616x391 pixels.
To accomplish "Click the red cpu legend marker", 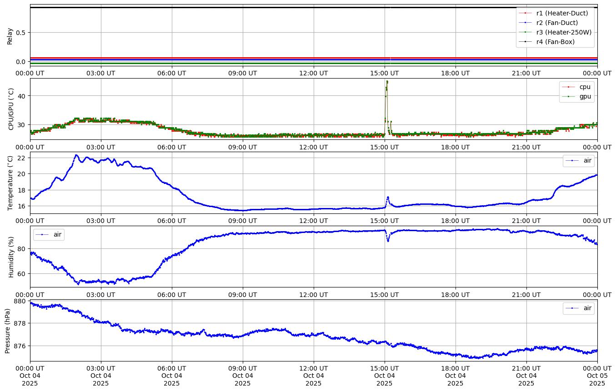I will 568,87.
